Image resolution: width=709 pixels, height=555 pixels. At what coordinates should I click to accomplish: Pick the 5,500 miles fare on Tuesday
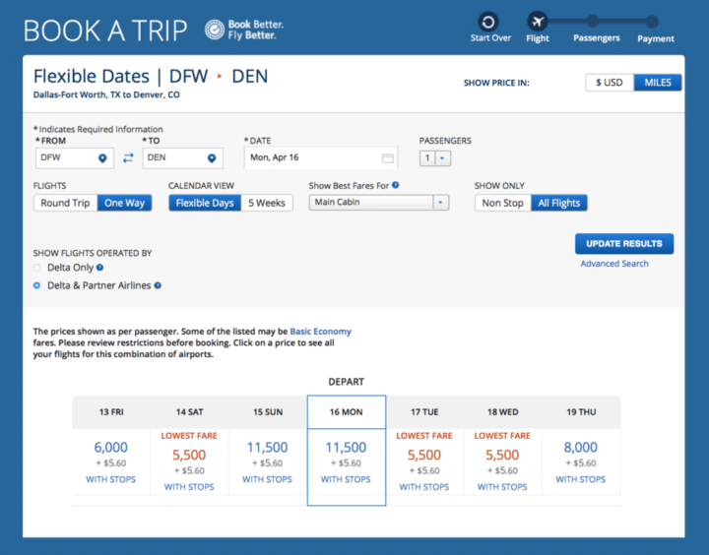click(x=424, y=455)
